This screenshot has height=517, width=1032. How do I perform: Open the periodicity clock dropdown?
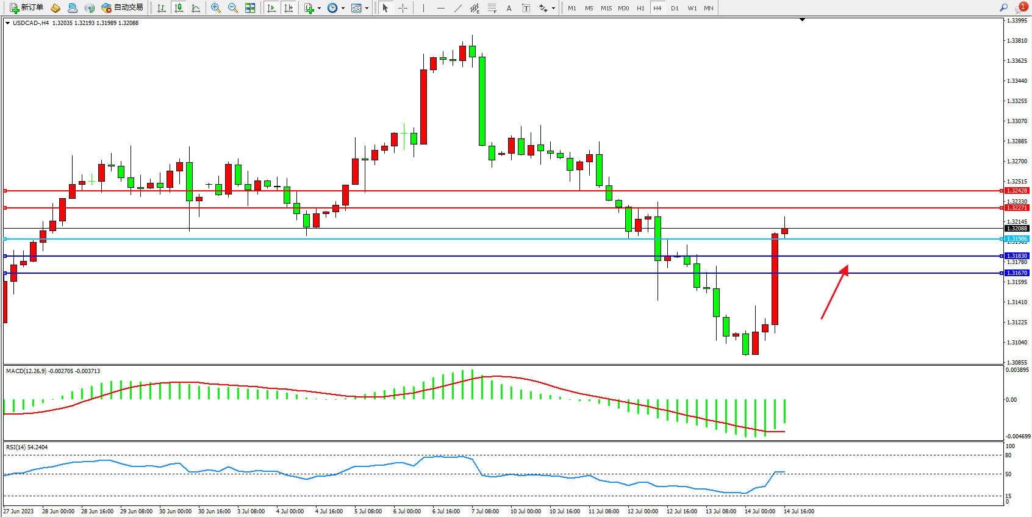(343, 9)
